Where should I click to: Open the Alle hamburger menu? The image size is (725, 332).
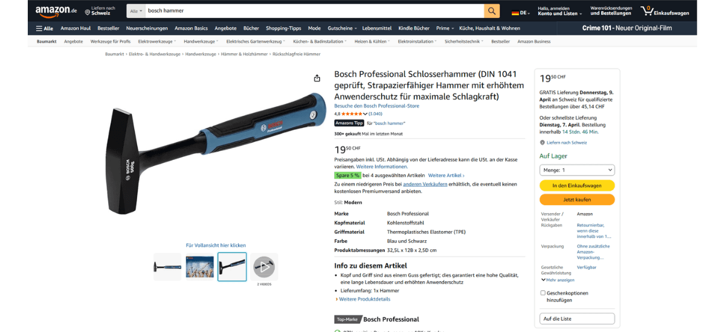(x=45, y=28)
